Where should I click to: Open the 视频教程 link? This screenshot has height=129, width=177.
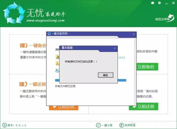point(130,125)
